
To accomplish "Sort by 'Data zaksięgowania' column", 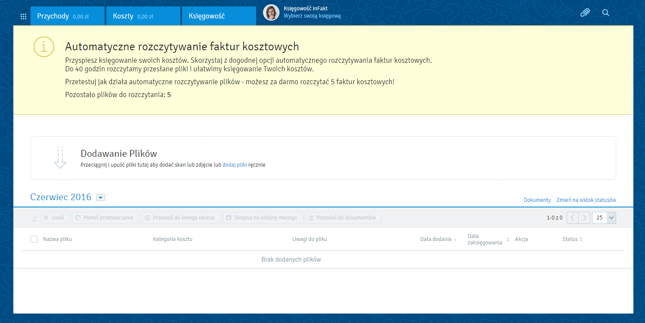I will pyautogui.click(x=488, y=239).
